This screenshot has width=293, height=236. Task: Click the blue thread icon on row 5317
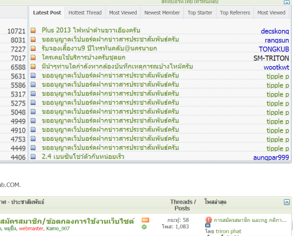click(33, 94)
